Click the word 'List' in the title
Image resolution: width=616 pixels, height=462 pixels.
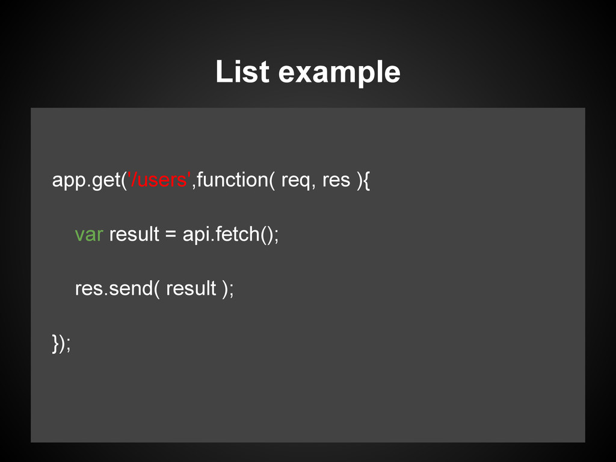click(242, 72)
